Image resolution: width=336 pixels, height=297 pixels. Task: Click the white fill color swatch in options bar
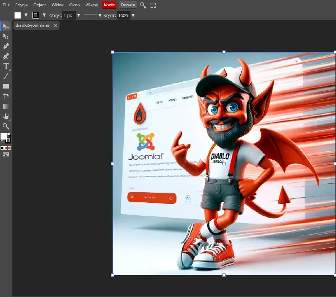17,15
